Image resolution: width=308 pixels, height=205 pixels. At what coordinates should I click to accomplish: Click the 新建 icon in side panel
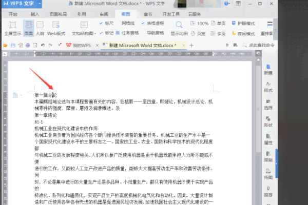(268, 70)
